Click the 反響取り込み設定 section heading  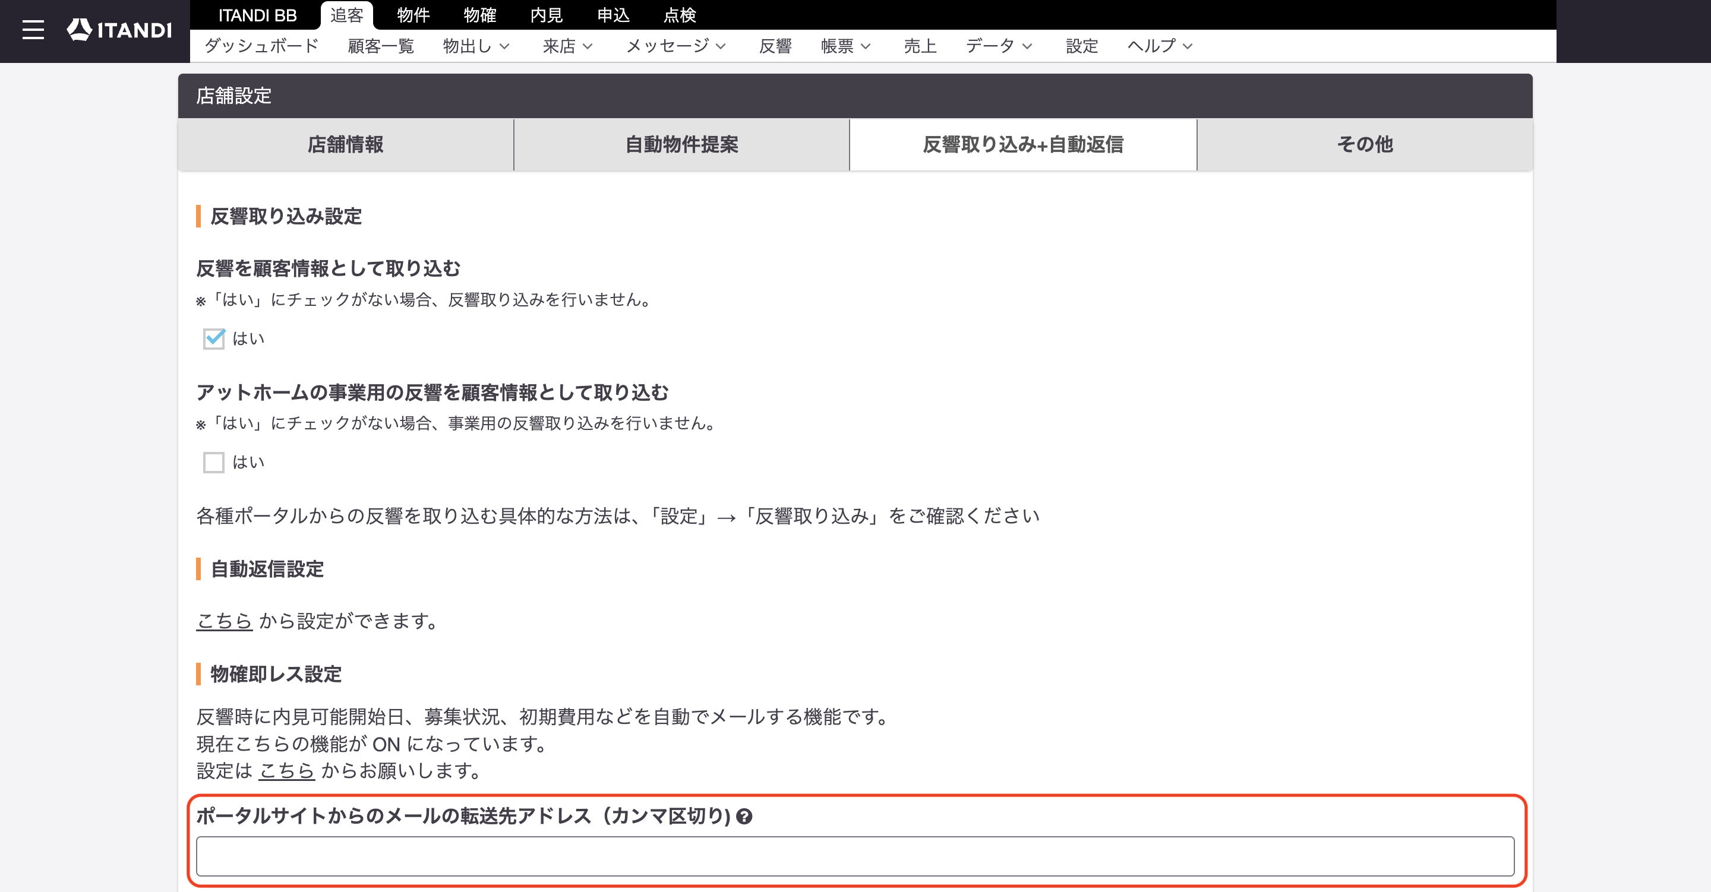click(x=286, y=217)
